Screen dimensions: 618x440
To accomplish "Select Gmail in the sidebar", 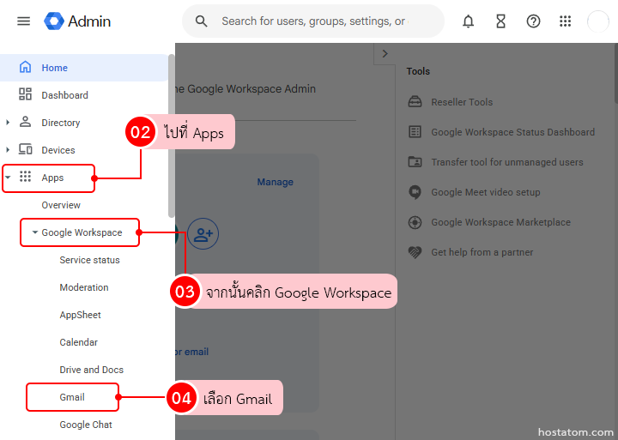I will click(x=72, y=397).
